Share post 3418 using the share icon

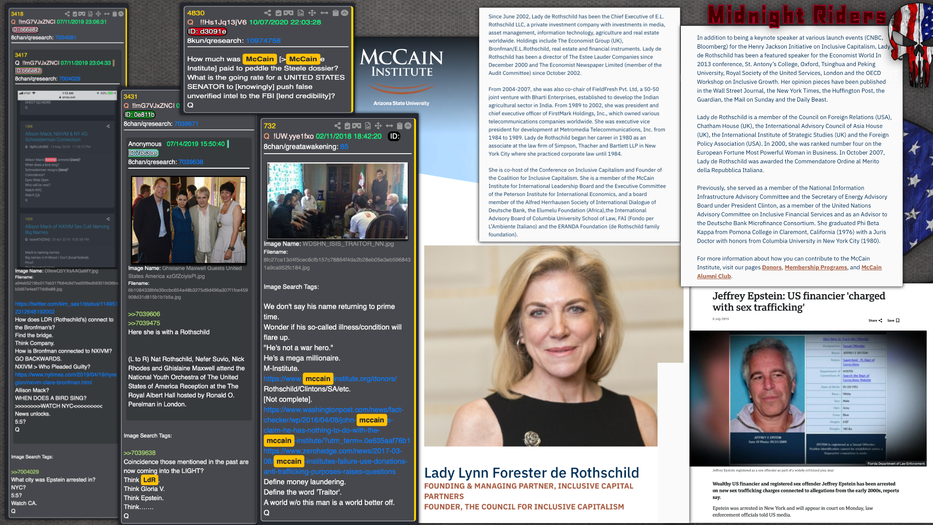(x=67, y=14)
